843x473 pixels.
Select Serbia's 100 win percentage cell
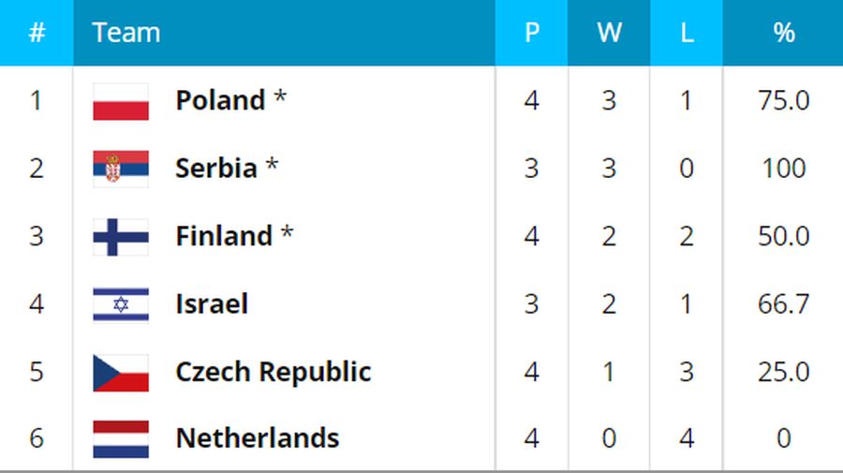(x=783, y=169)
